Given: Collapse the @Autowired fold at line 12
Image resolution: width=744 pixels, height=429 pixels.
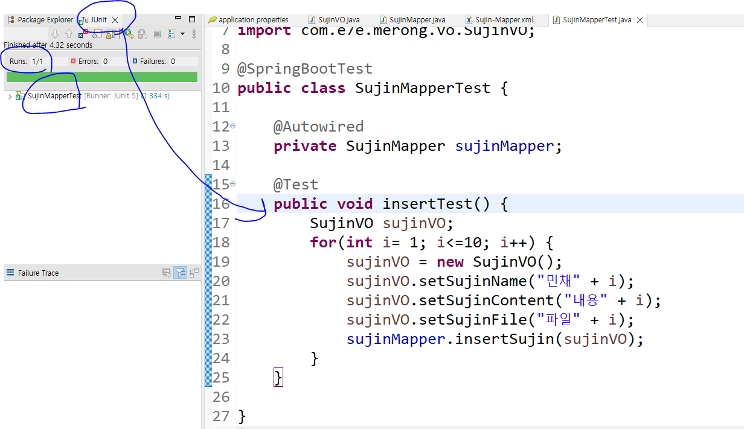Looking at the screenshot, I should tap(233, 127).
